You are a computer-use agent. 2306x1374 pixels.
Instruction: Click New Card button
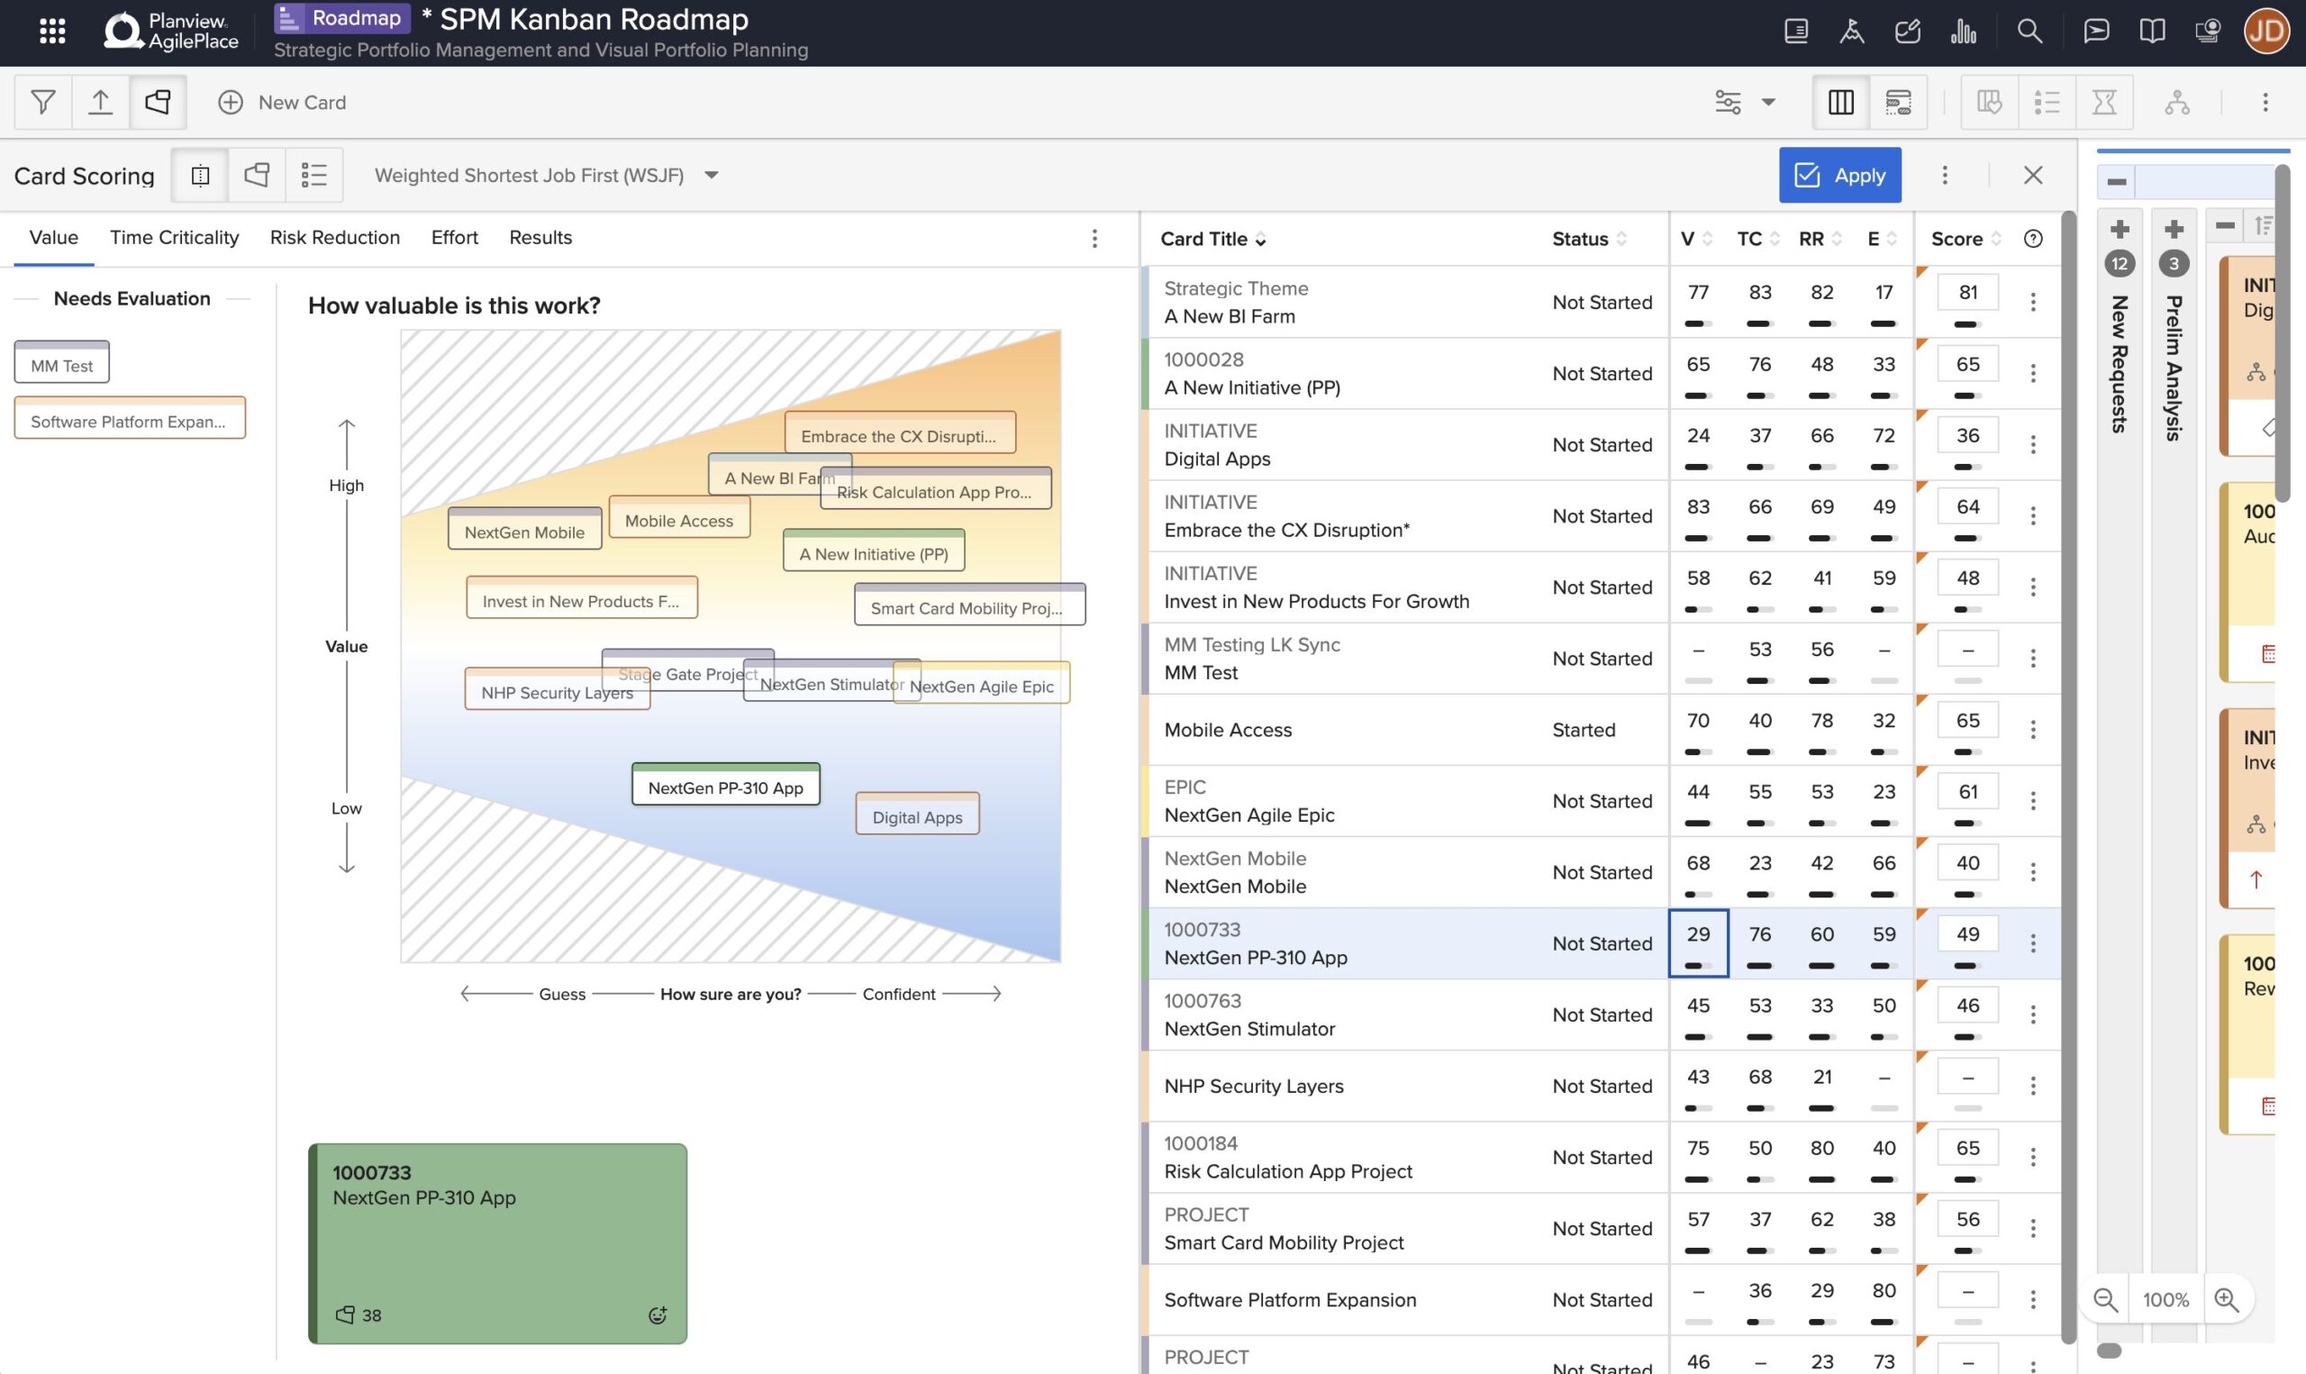[x=282, y=102]
